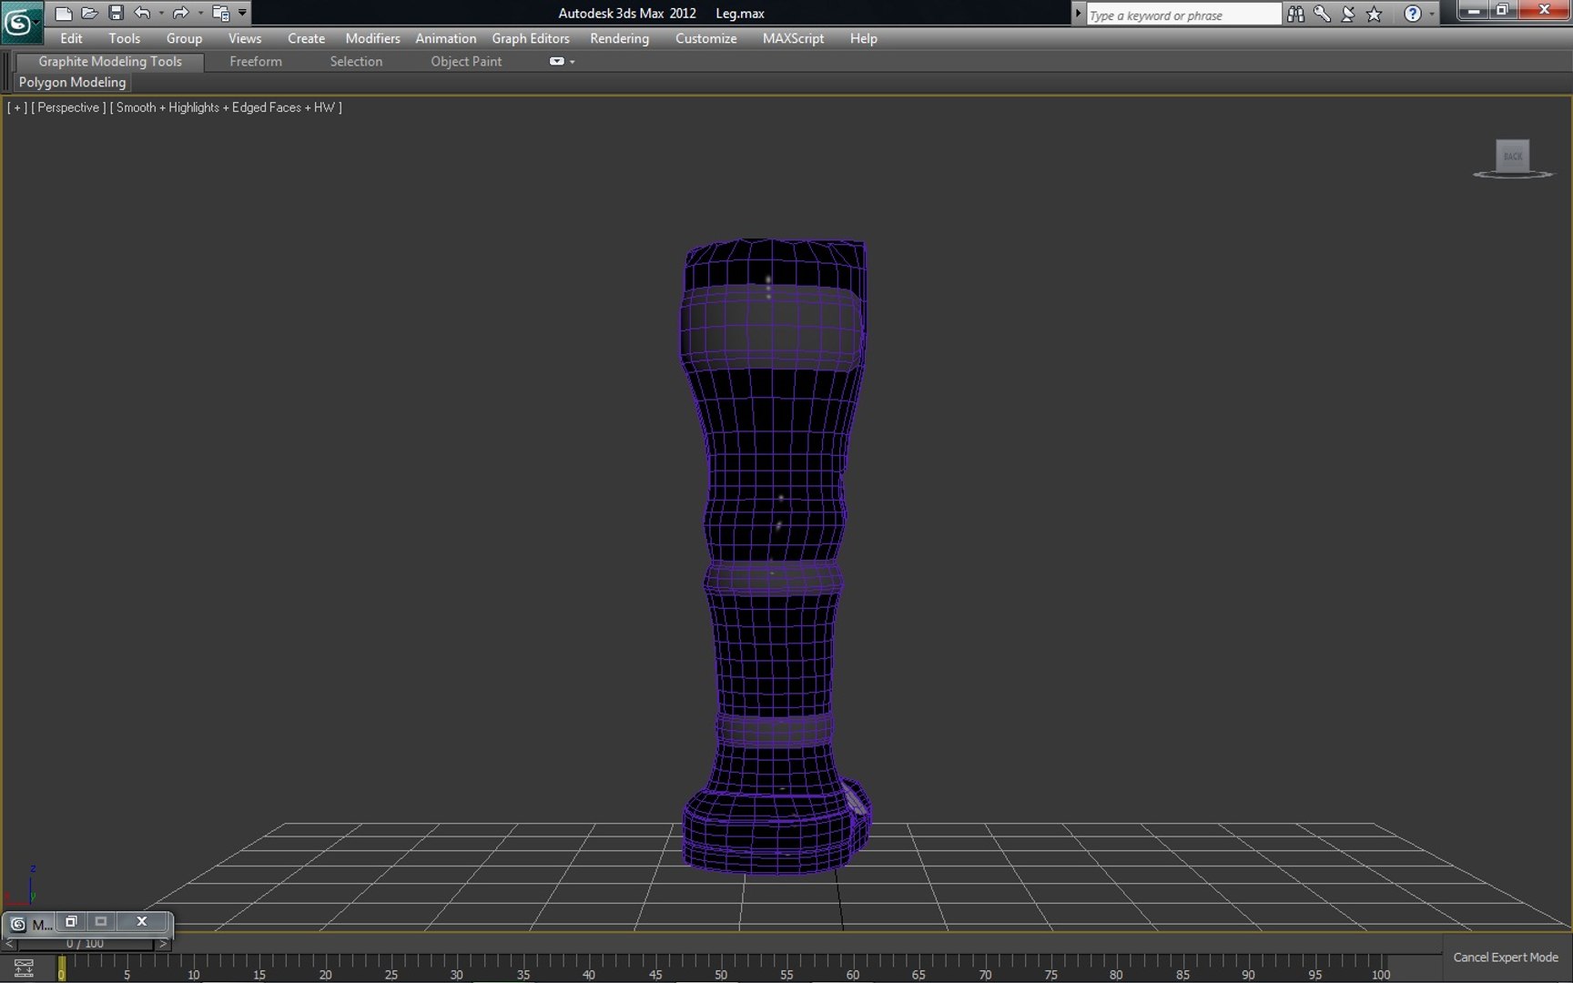Open the Perspective viewport label menu
1573x983 pixels.
[68, 107]
